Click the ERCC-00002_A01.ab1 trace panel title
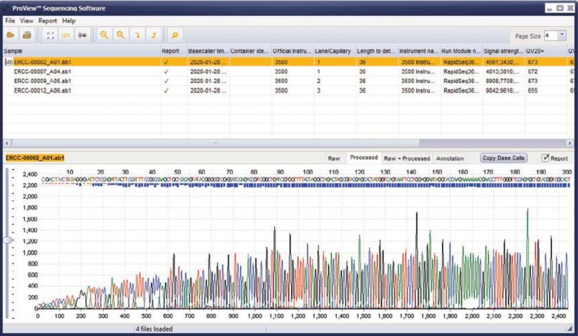The image size is (578, 336). click(34, 158)
